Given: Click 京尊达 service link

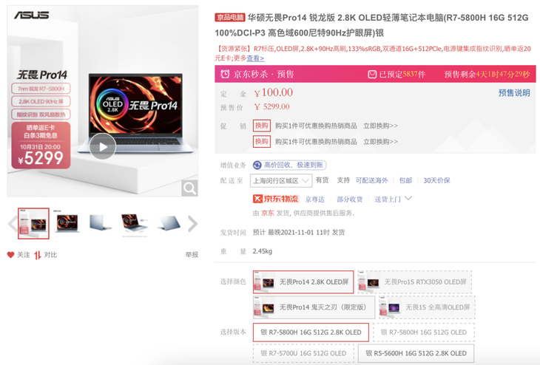Looking at the screenshot, I should click(x=315, y=199).
